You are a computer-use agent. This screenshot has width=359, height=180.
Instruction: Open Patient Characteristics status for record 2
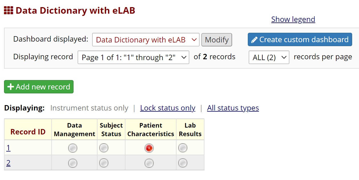pos(149,163)
